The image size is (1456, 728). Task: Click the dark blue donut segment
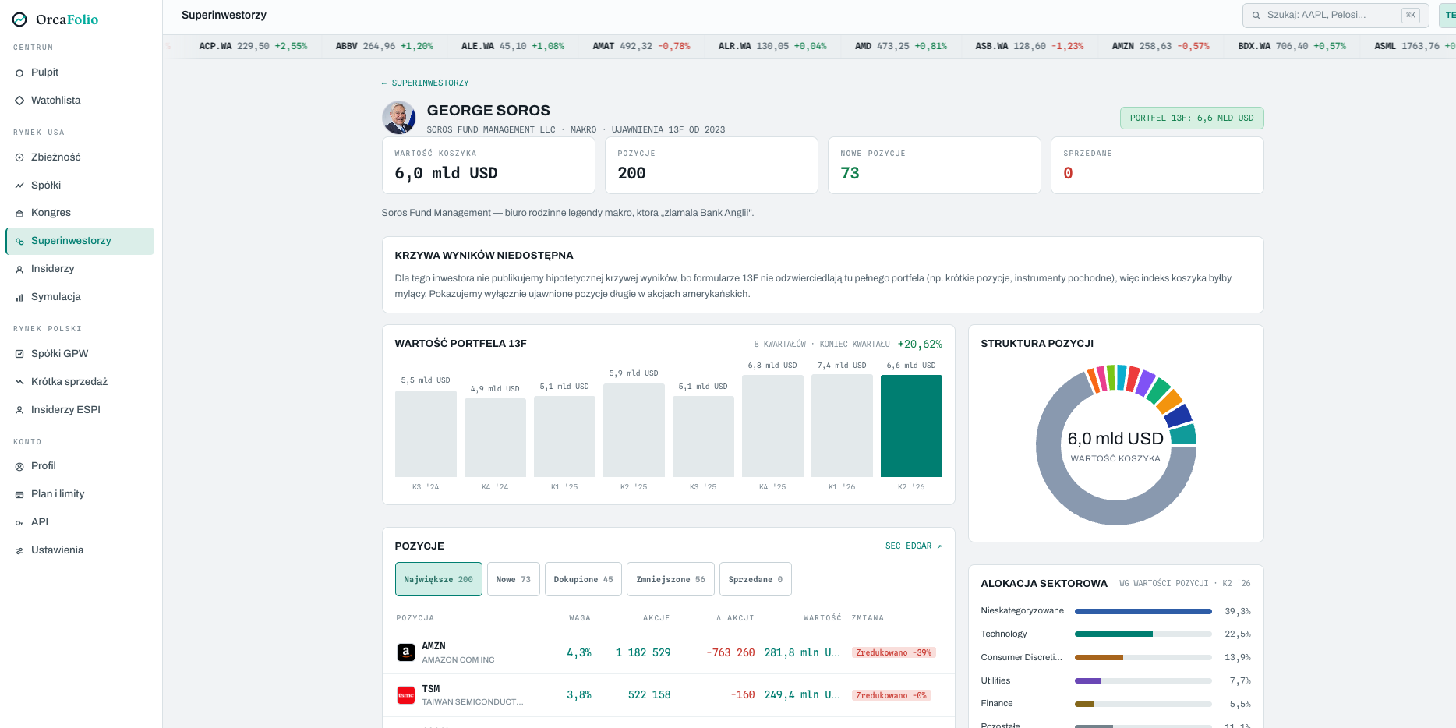pos(1178,415)
